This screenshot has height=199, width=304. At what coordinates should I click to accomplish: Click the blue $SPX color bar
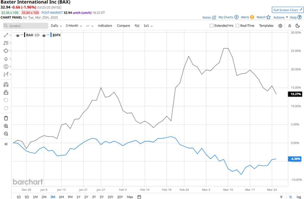pyautogui.click(x=51, y=35)
